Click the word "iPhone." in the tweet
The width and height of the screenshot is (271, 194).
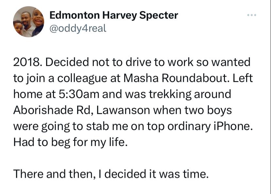[x=232, y=126]
